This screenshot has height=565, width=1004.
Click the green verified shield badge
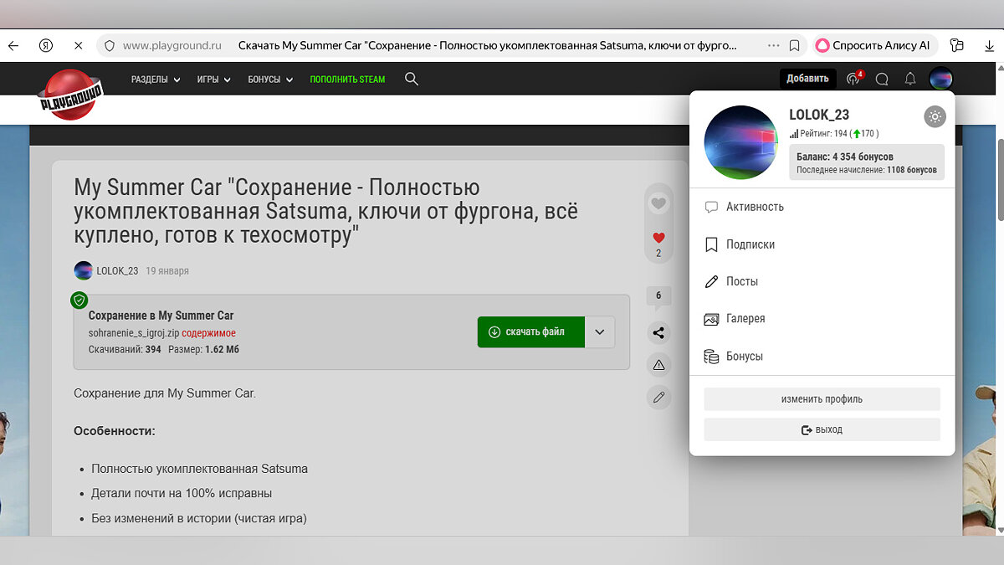click(x=79, y=300)
